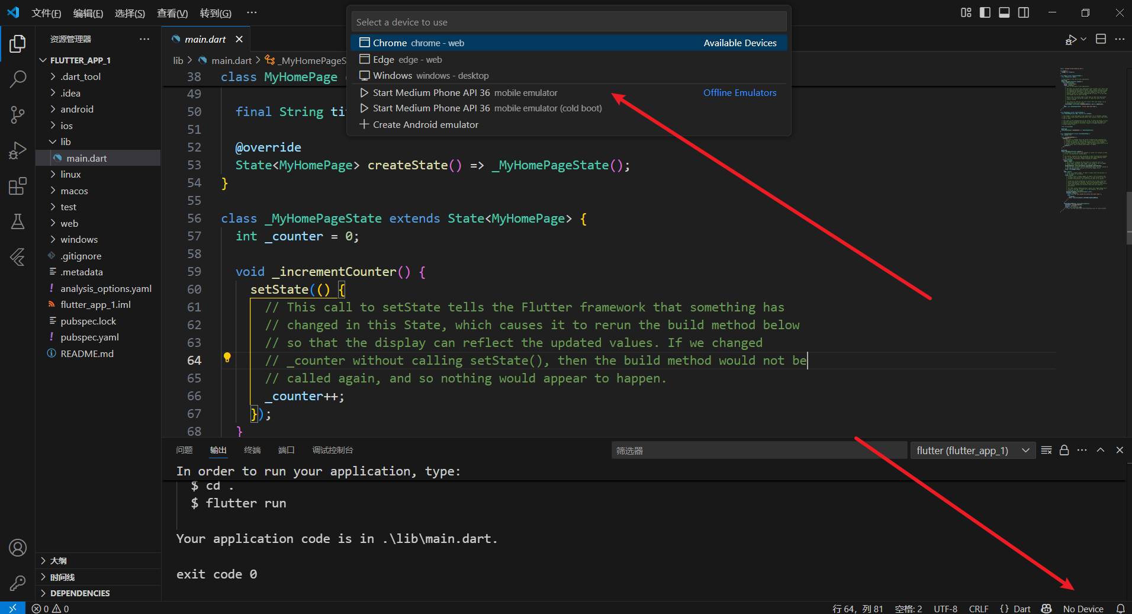Open the Flutter sidebar icon
This screenshot has width=1132, height=614.
(18, 257)
